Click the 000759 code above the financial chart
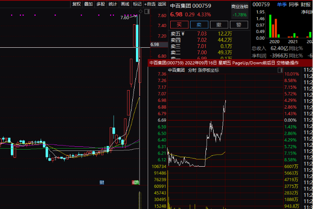This screenshot has width=313, height=209. (261, 5)
